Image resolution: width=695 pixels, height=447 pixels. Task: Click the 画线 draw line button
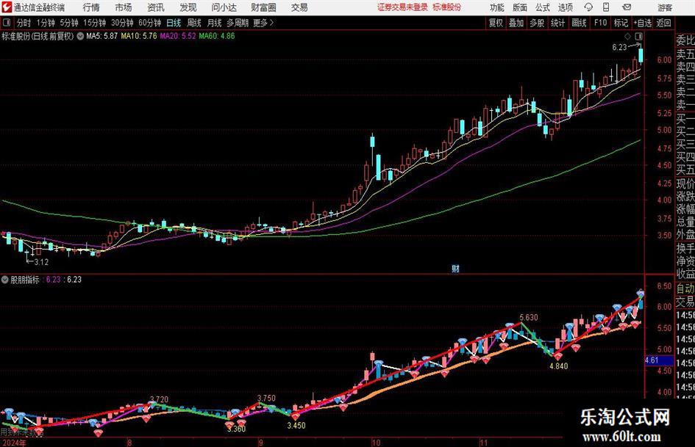click(579, 23)
